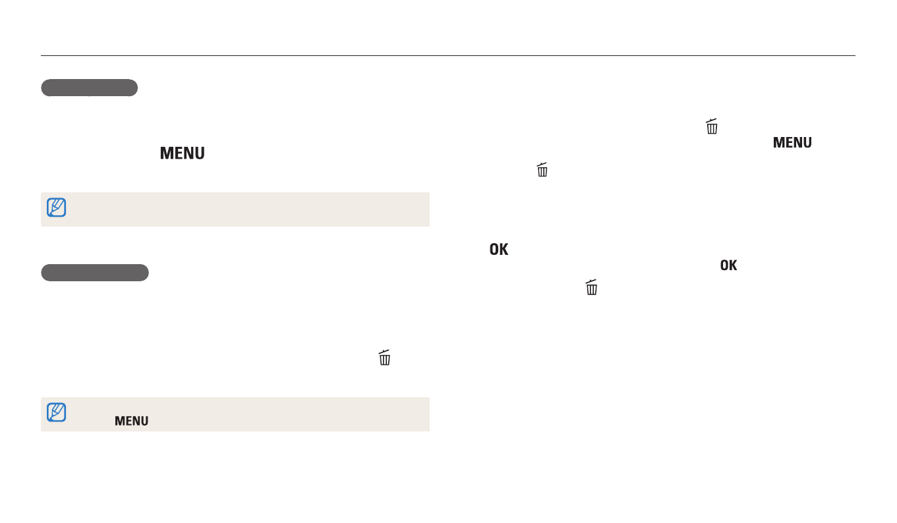Click the large MENU icon below the shorter gray pill
The image size is (897, 523).
(x=182, y=153)
